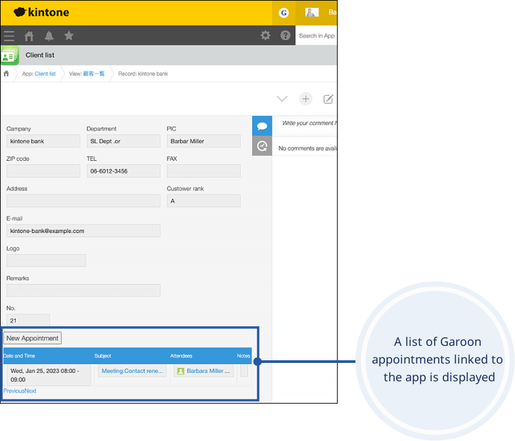Click the empty Logo field
This screenshot has width=515, height=441.
46,261
